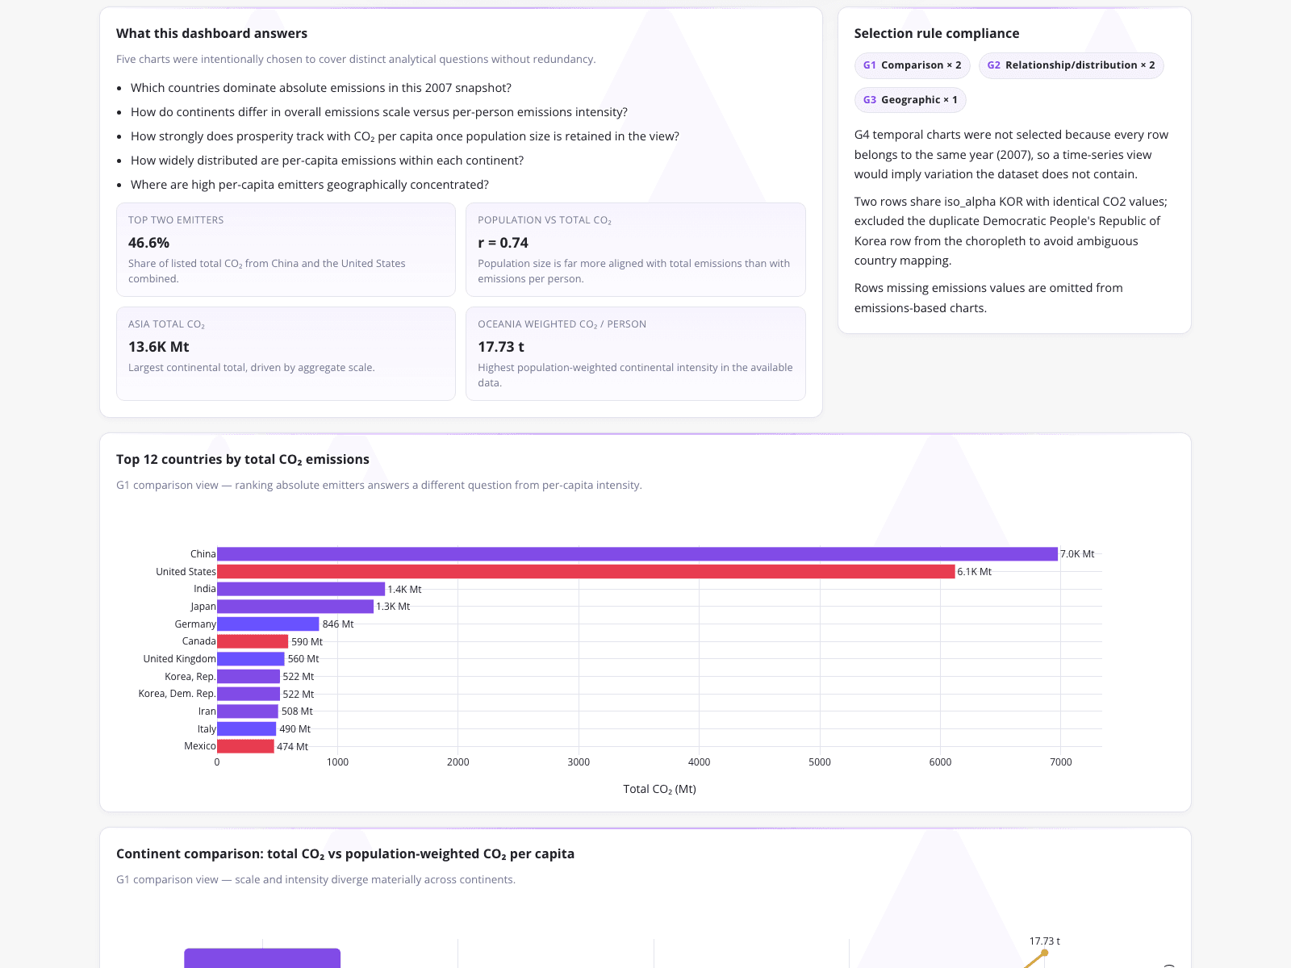The height and width of the screenshot is (968, 1291).
Task: Click the '560 Mt' value label
Action: (x=303, y=659)
